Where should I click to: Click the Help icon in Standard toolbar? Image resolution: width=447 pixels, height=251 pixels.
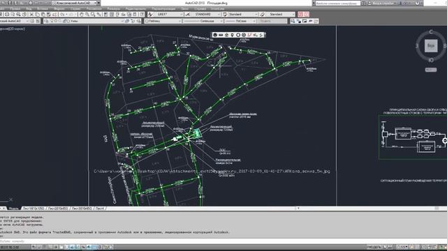click(x=142, y=14)
